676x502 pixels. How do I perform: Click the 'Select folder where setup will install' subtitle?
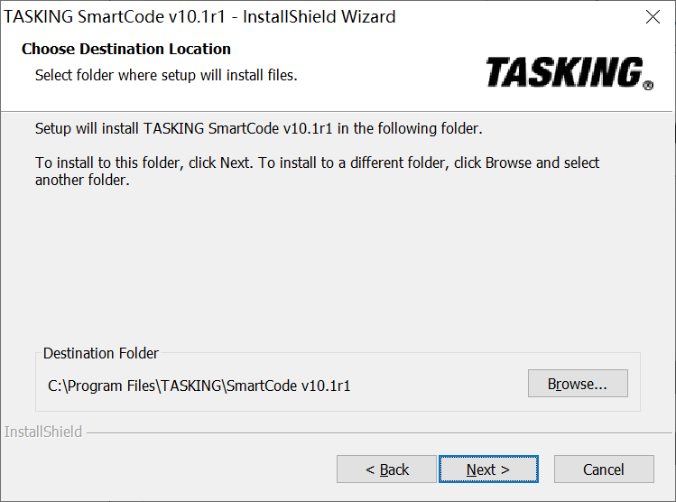coord(166,75)
